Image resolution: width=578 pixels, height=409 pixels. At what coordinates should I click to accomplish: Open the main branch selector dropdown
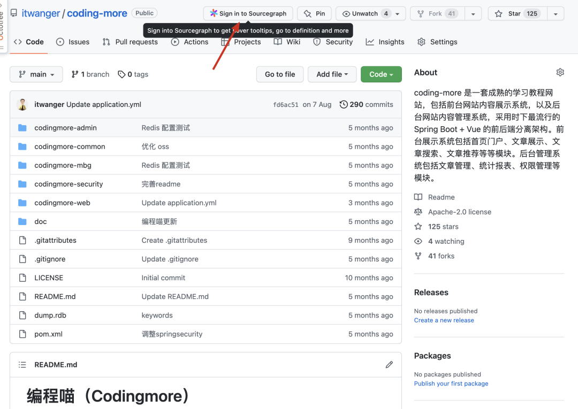point(36,74)
